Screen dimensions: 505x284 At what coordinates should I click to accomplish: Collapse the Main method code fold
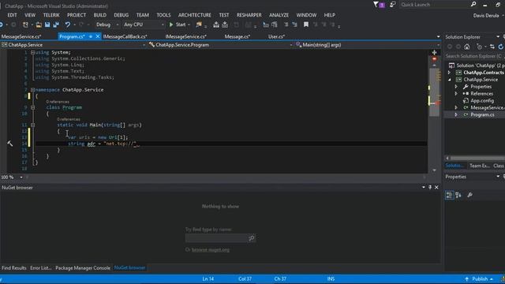(x=32, y=125)
